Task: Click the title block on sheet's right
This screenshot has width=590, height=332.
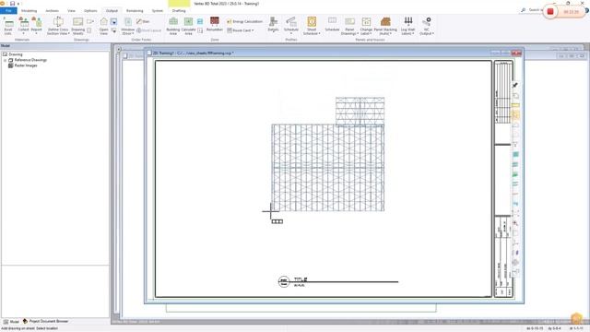Action: point(503,179)
